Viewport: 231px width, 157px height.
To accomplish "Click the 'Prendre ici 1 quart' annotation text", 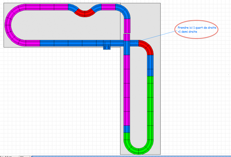I will tap(197, 28).
